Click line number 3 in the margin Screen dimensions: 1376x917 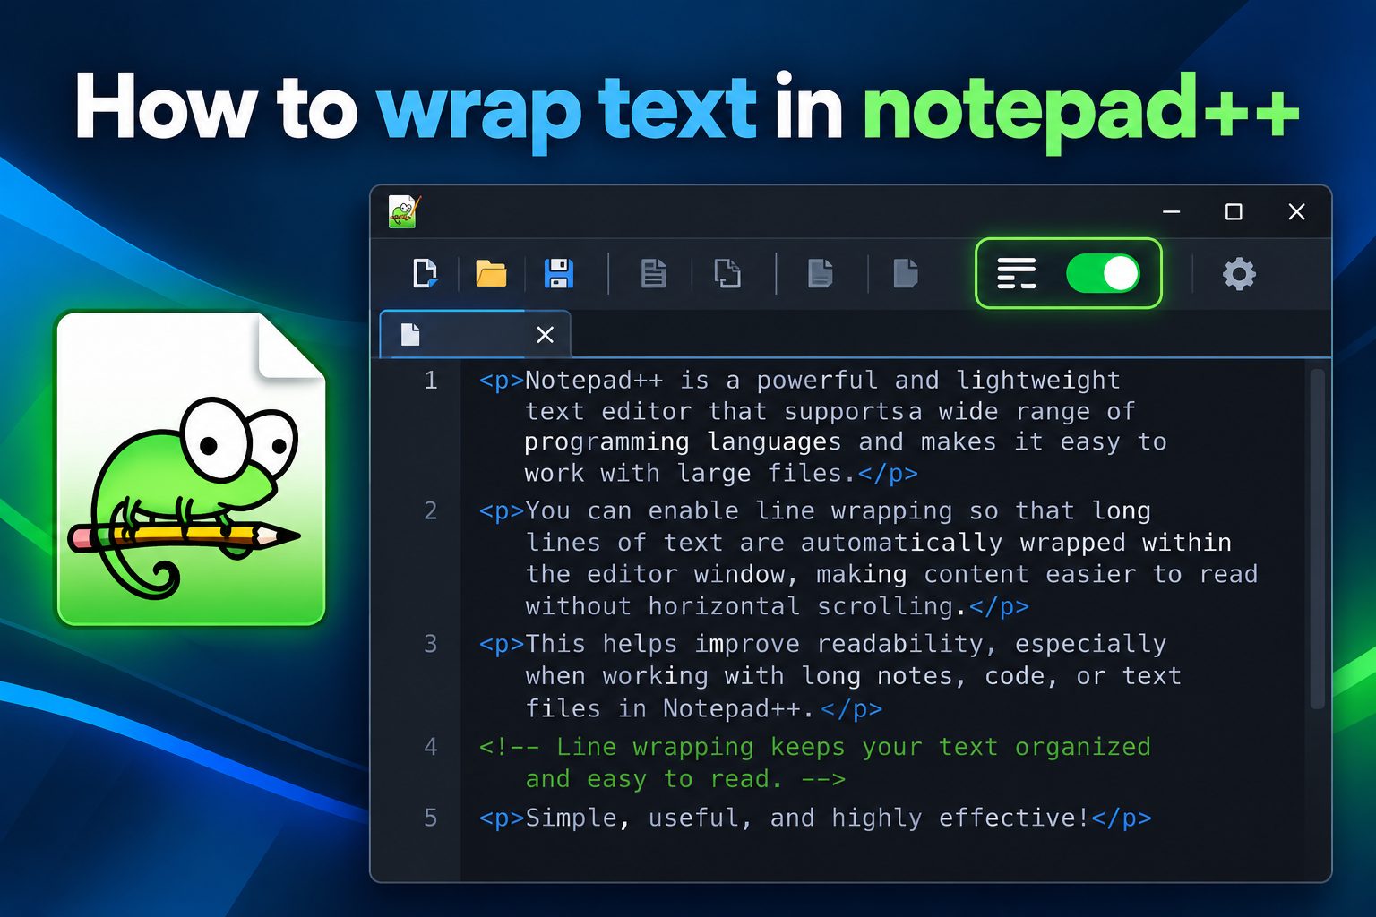[x=431, y=644]
